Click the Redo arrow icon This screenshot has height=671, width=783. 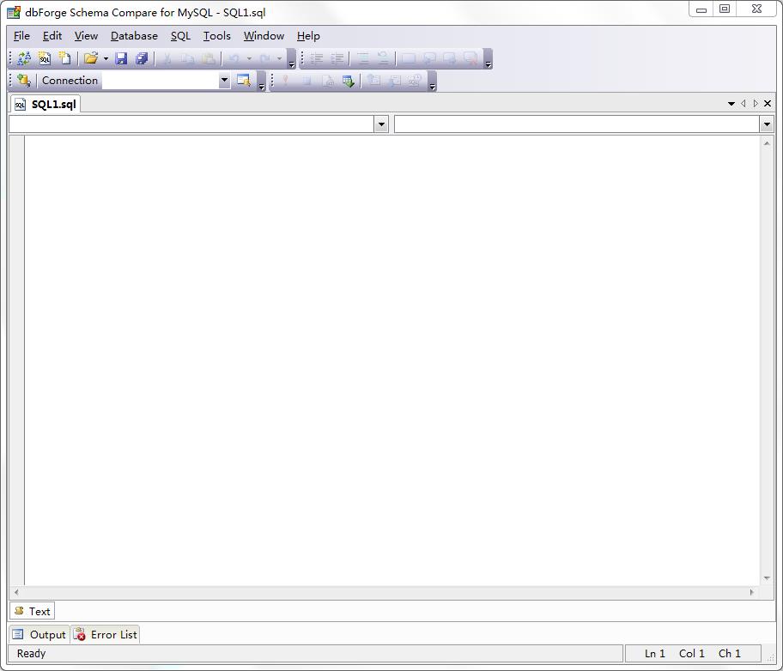point(264,58)
